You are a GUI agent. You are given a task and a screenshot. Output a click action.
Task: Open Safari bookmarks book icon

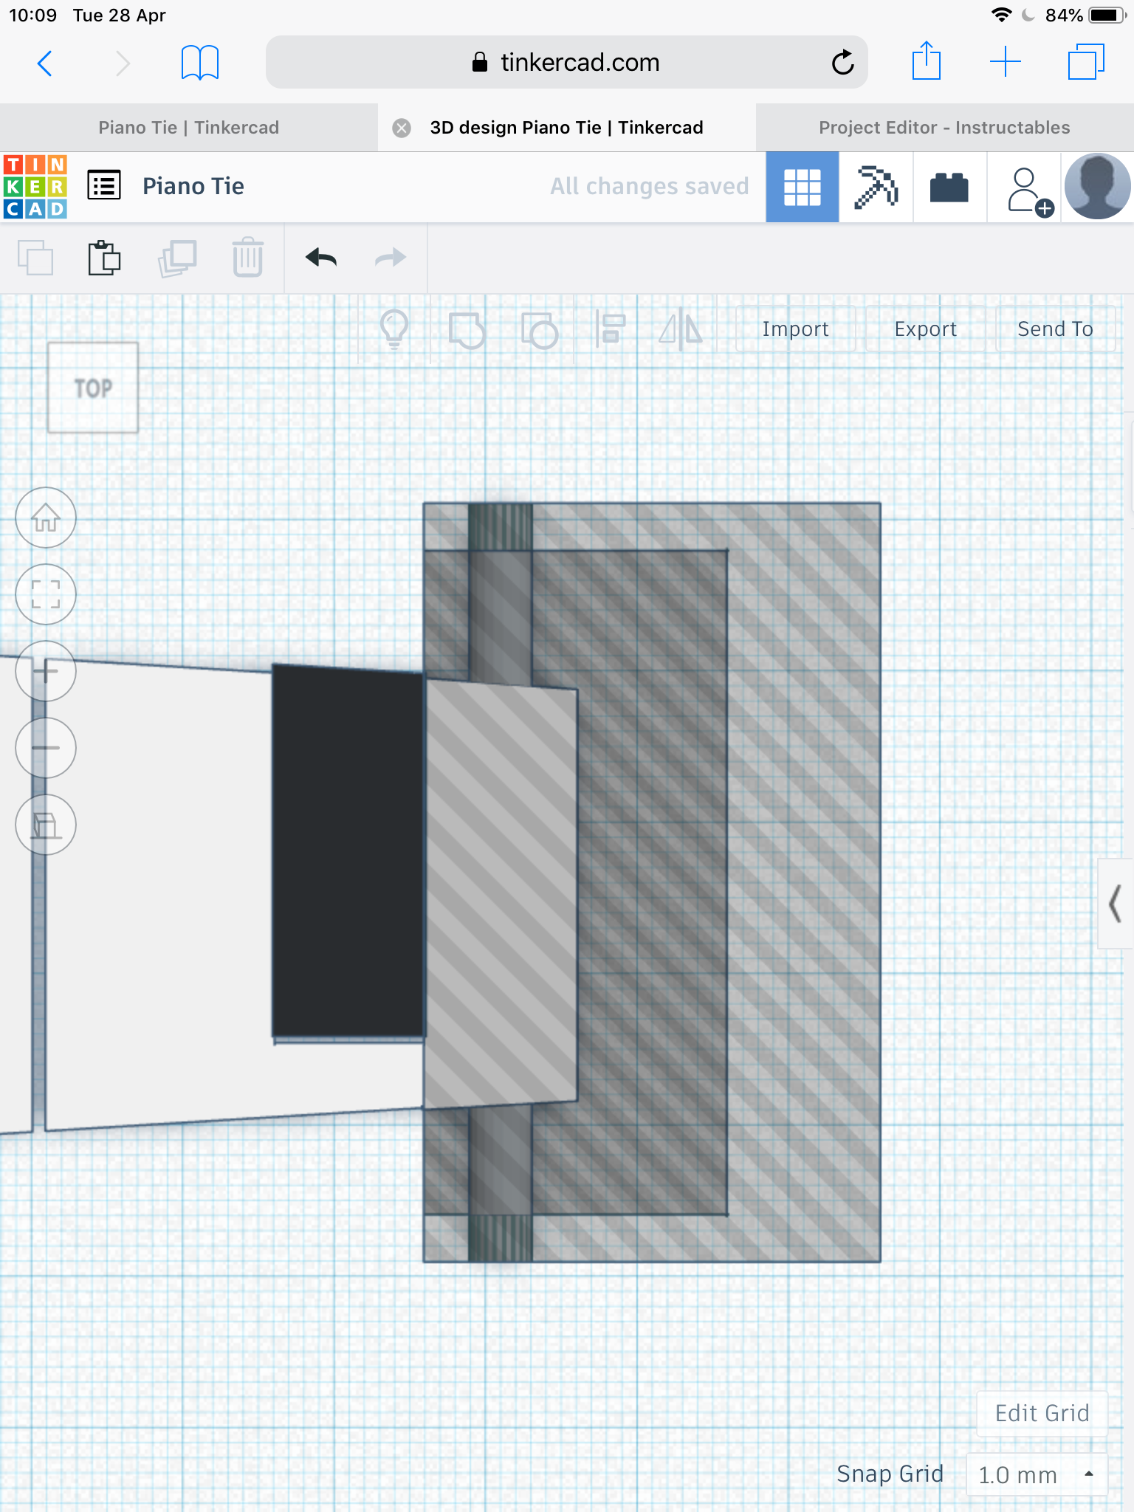200,63
